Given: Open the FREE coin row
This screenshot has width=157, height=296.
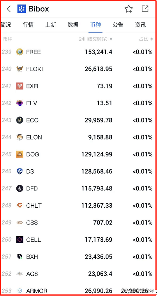Looking at the screenshot, I should (78, 52).
